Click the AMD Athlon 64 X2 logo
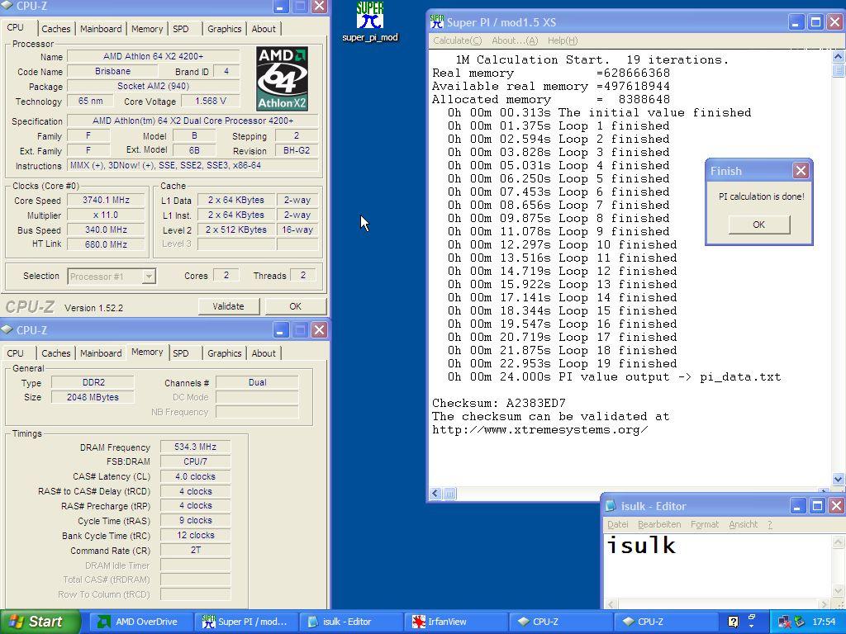Viewport: 846px width, 634px height. [x=283, y=78]
